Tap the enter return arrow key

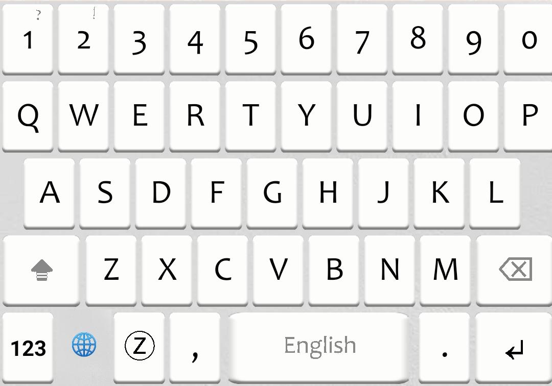coord(514,348)
